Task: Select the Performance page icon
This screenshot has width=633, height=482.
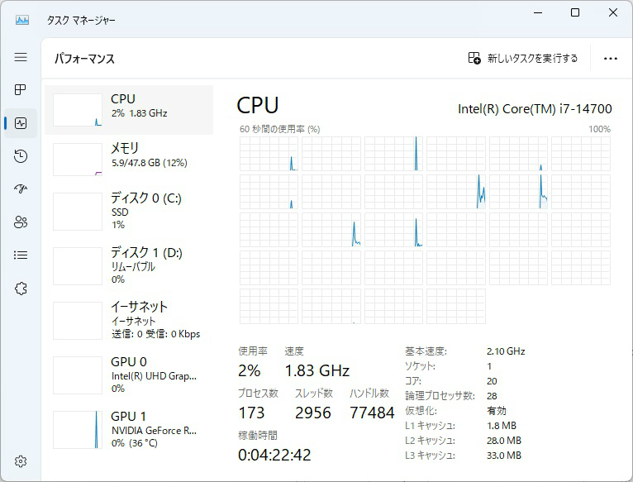Action: pos(21,123)
